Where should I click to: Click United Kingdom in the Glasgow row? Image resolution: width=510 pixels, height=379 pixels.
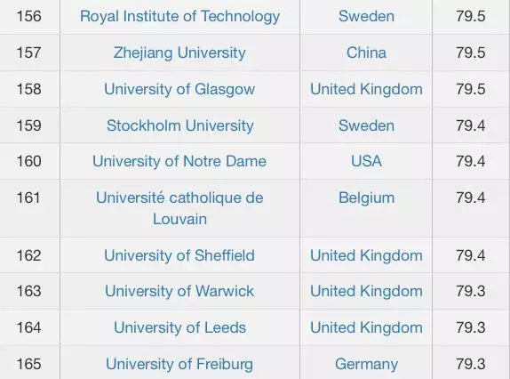(366, 90)
